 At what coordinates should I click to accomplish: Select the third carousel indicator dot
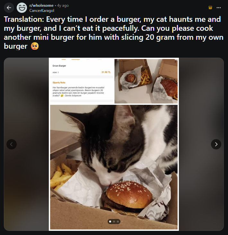pyautogui.click(x=118, y=222)
